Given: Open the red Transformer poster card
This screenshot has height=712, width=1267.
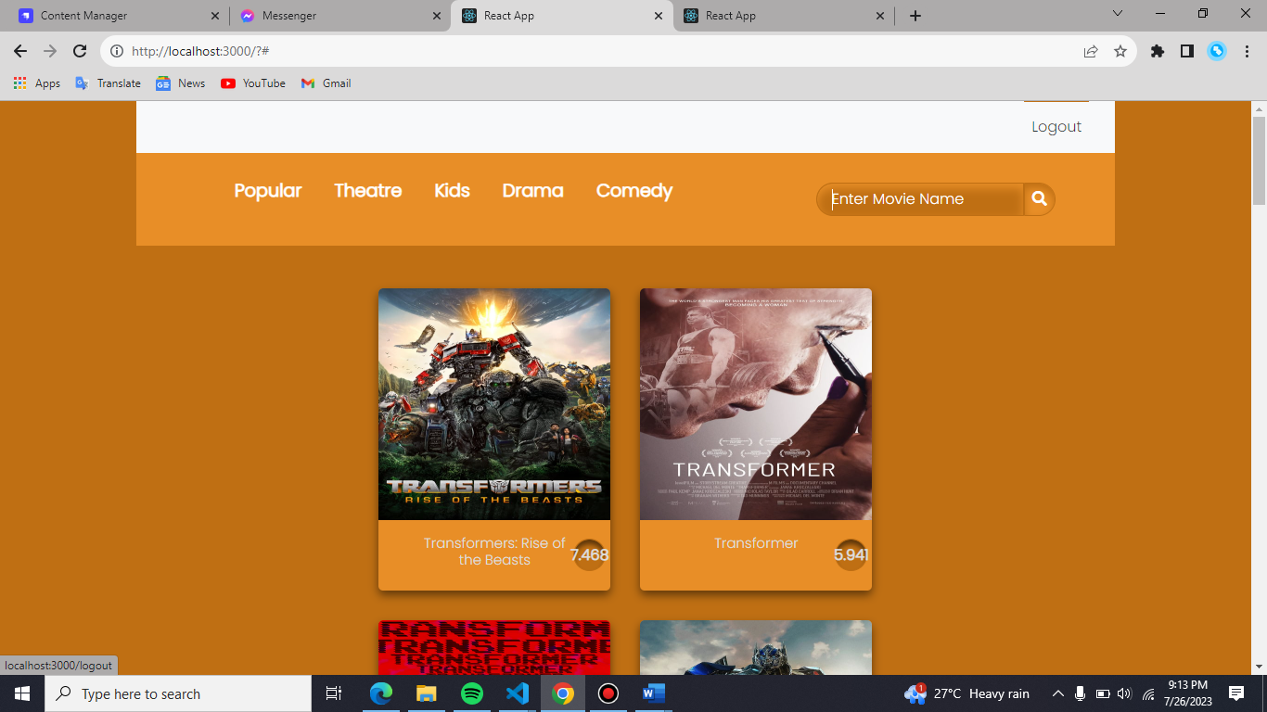Looking at the screenshot, I should pyautogui.click(x=494, y=647).
